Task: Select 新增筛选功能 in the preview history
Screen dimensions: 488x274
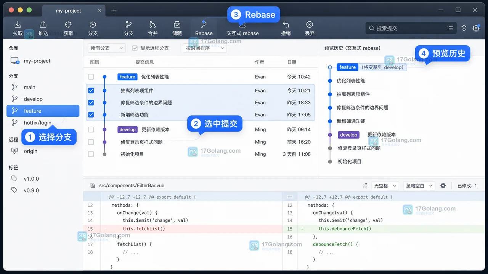Action: (x=351, y=121)
